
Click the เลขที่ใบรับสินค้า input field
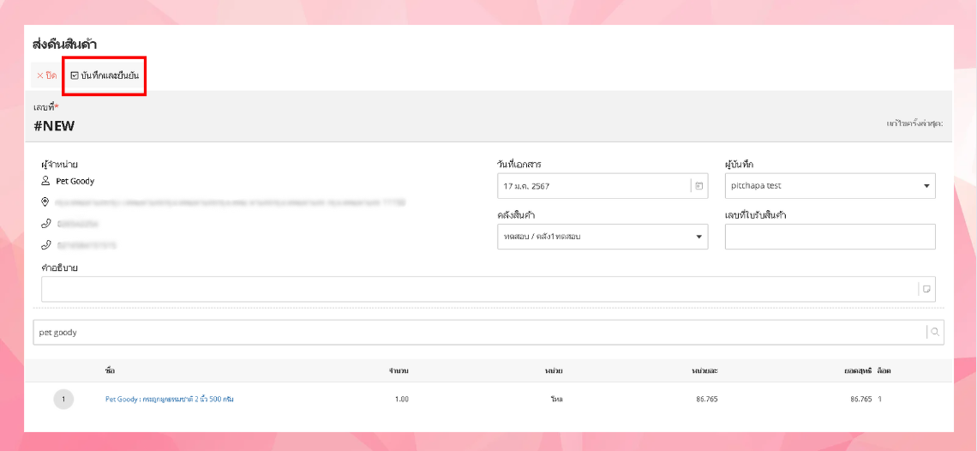[830, 237]
